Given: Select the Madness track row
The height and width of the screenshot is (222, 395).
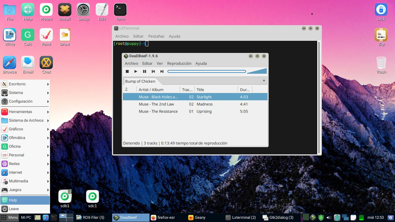Looking at the screenshot, I should (195, 104).
